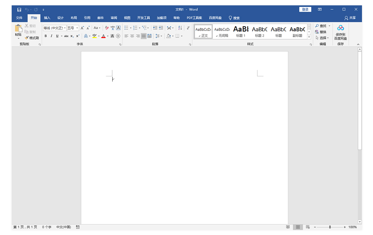This screenshot has width=373, height=235.
Task: Open the borders dropdown arrow
Action: tap(182, 36)
